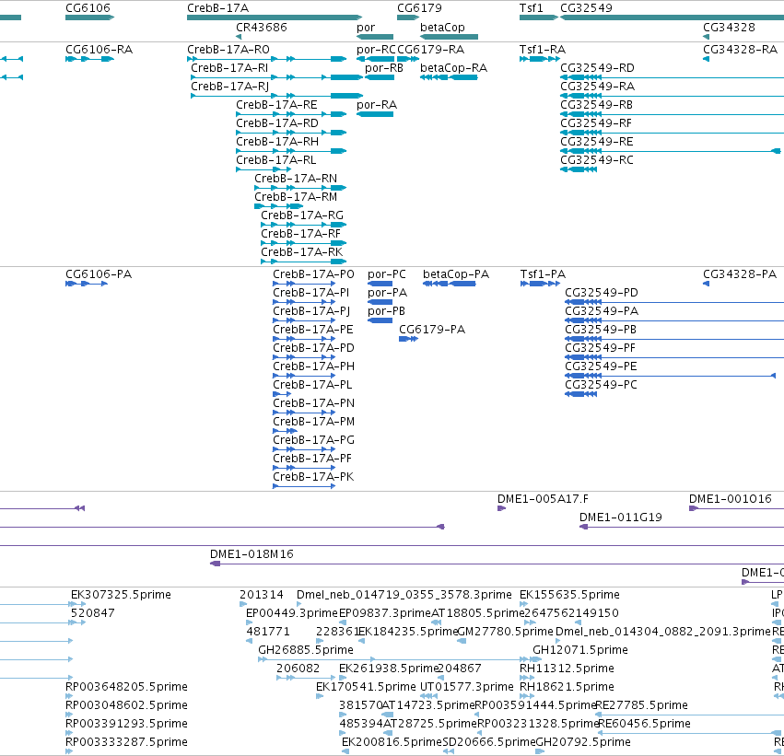Click clone DME1-018M16
Screen dimensions: 784x756
[x=497, y=564]
